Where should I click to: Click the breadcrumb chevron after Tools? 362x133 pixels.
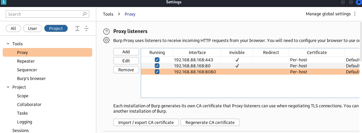[x=119, y=14]
